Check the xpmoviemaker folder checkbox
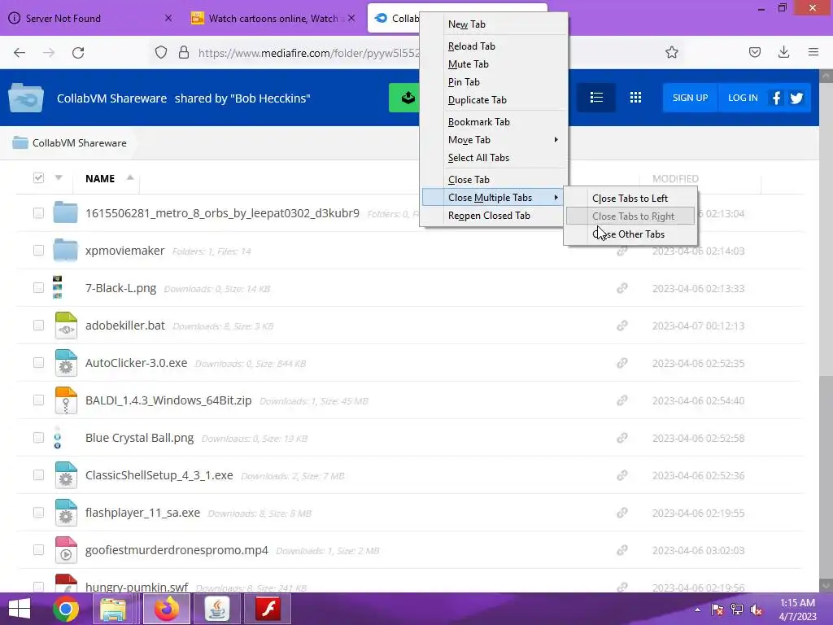 [x=38, y=251]
